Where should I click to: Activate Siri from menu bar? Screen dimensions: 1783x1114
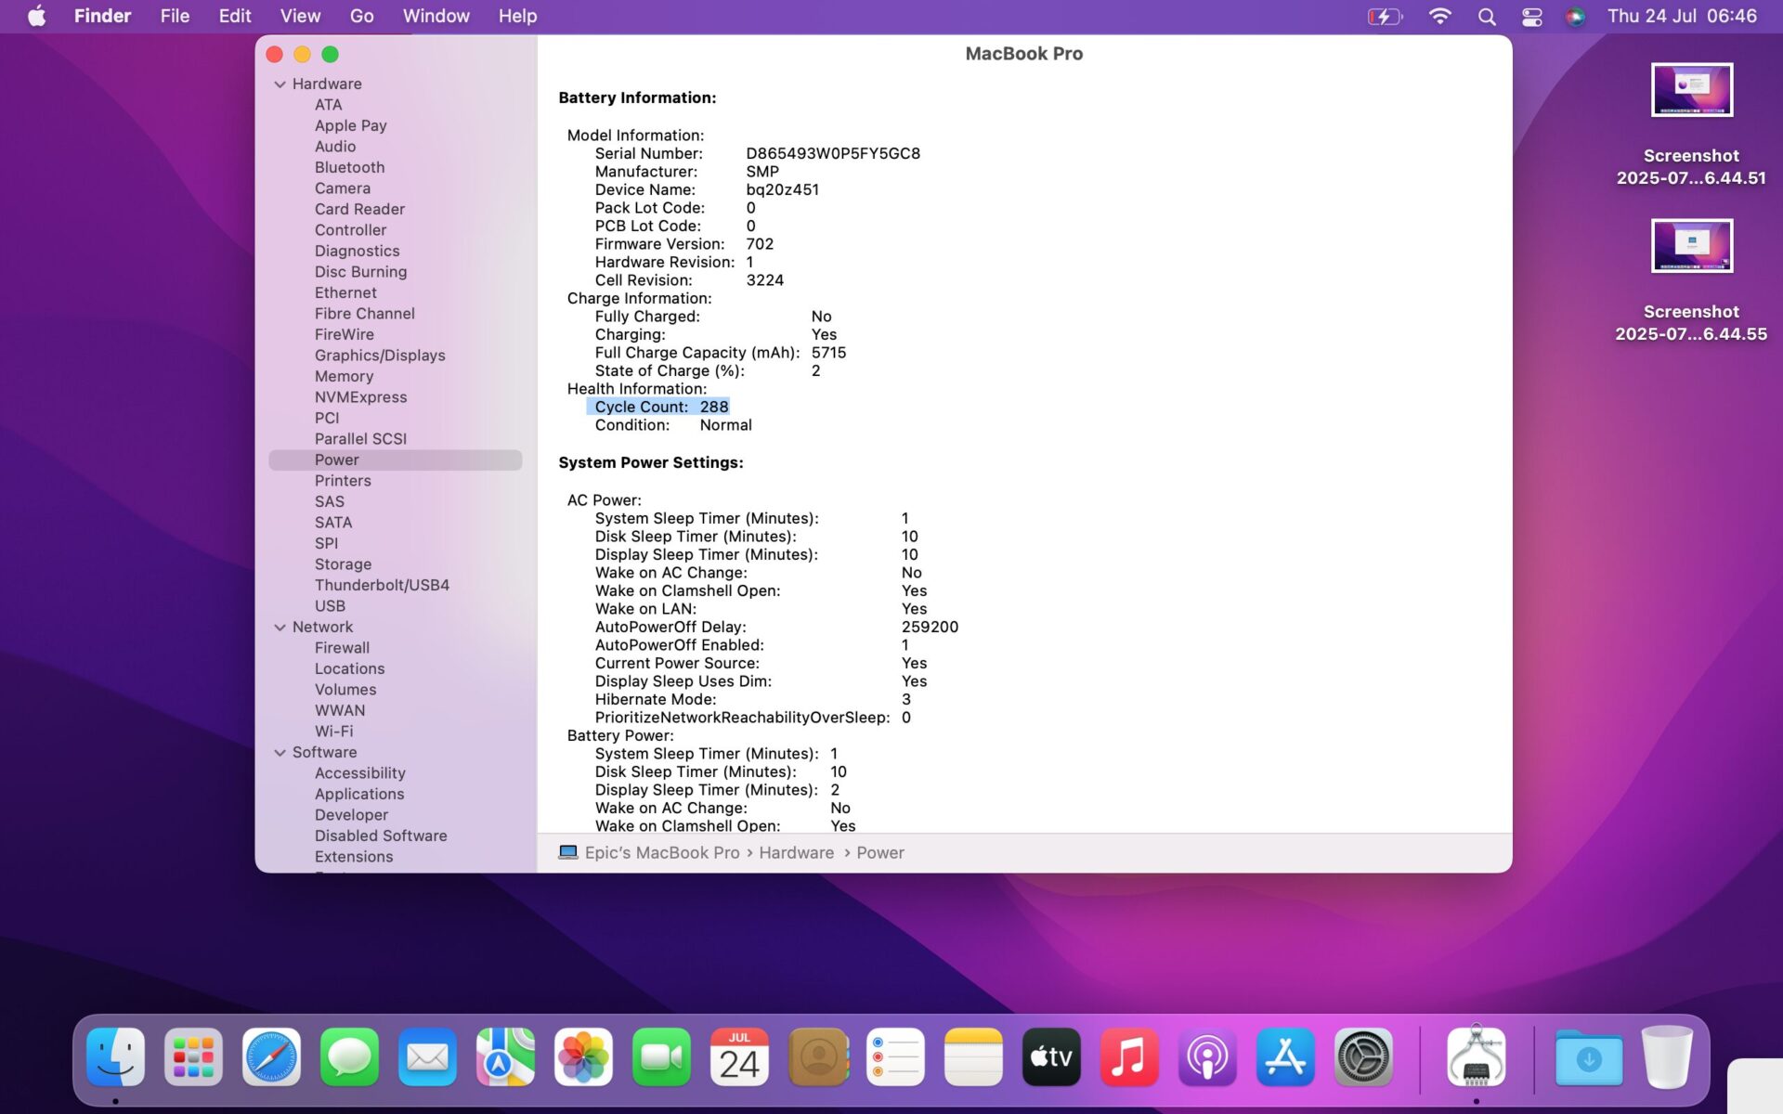(1576, 16)
